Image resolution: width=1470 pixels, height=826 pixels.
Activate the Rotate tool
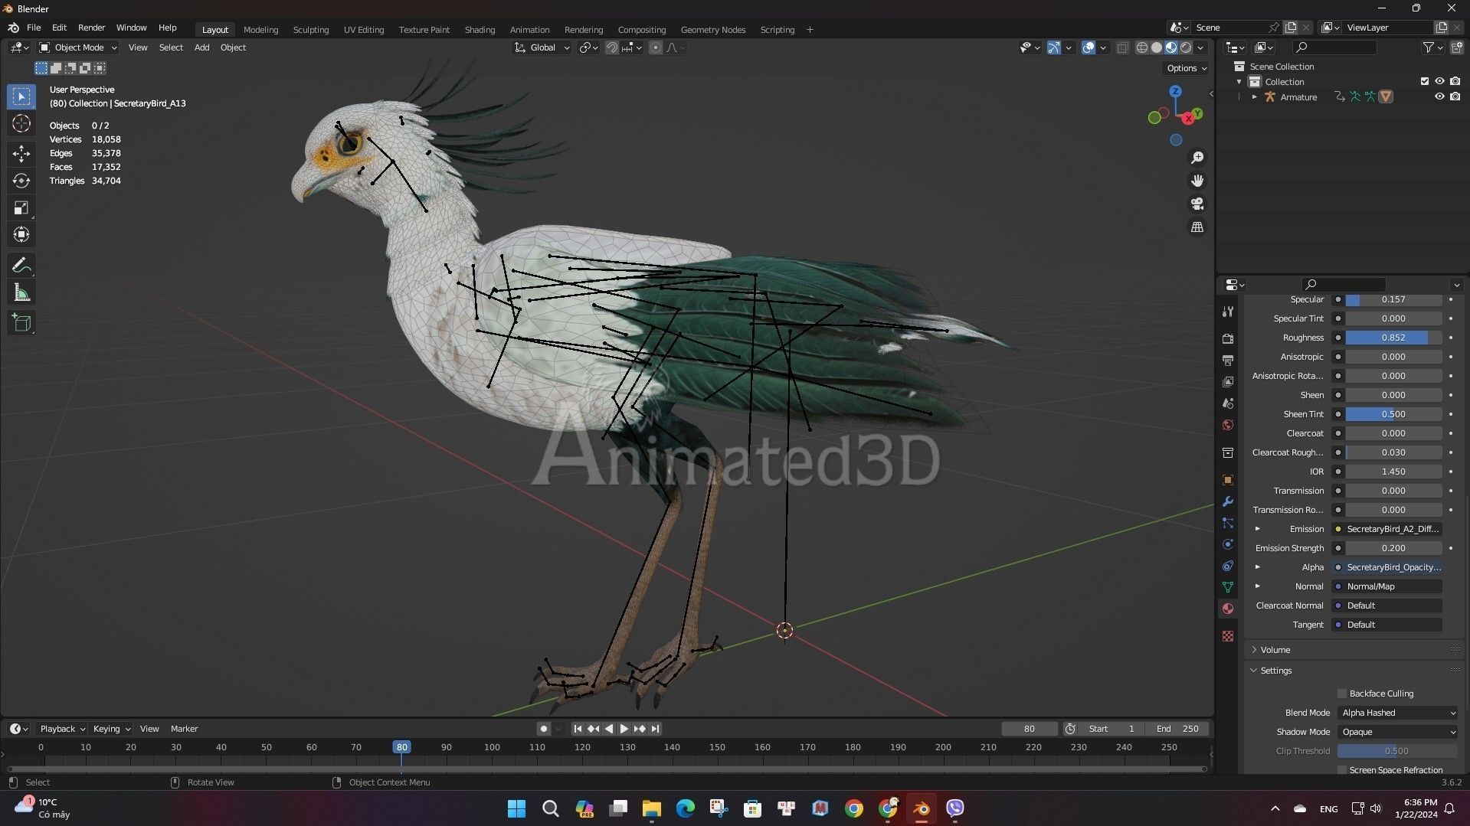click(21, 181)
